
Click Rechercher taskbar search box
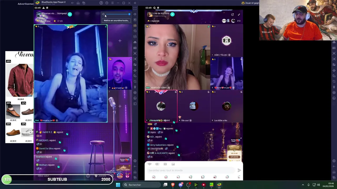(142, 185)
